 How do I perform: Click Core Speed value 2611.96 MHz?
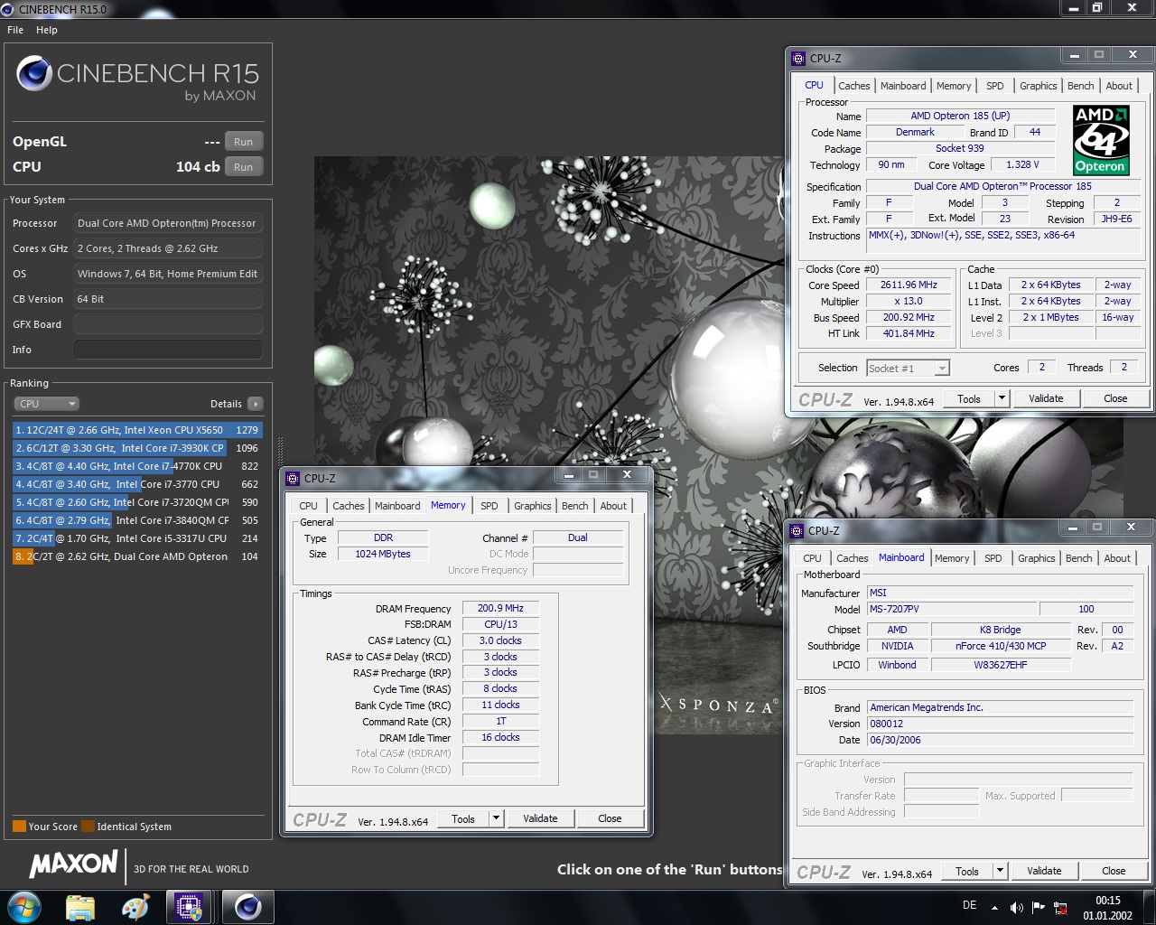(x=909, y=285)
